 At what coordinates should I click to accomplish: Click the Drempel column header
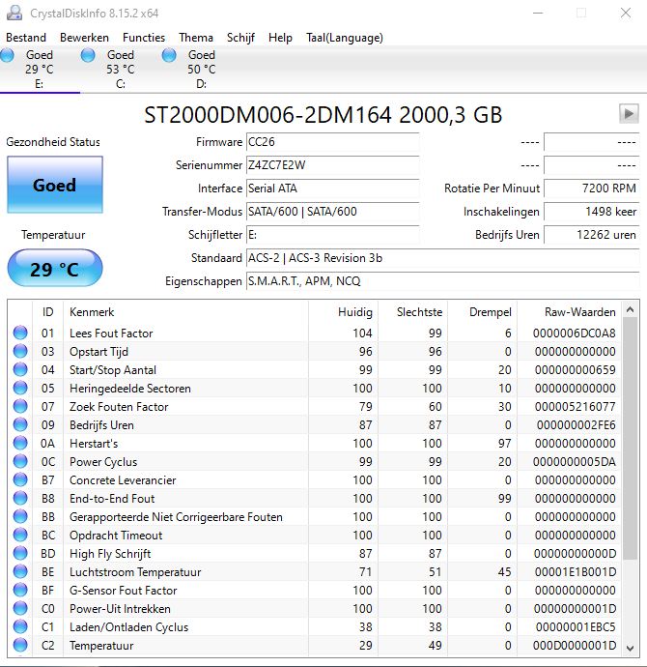click(x=483, y=312)
